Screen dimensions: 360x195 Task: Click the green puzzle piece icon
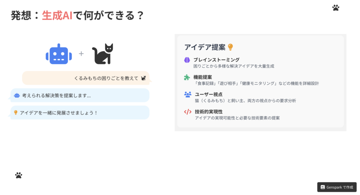point(187,77)
